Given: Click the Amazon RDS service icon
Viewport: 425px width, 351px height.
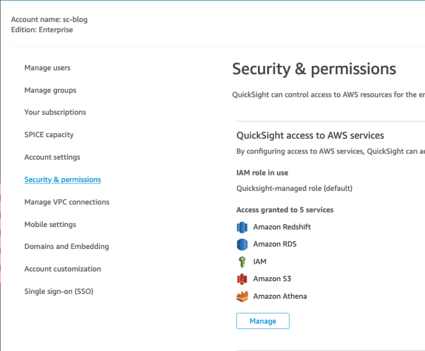Looking at the screenshot, I should (242, 244).
